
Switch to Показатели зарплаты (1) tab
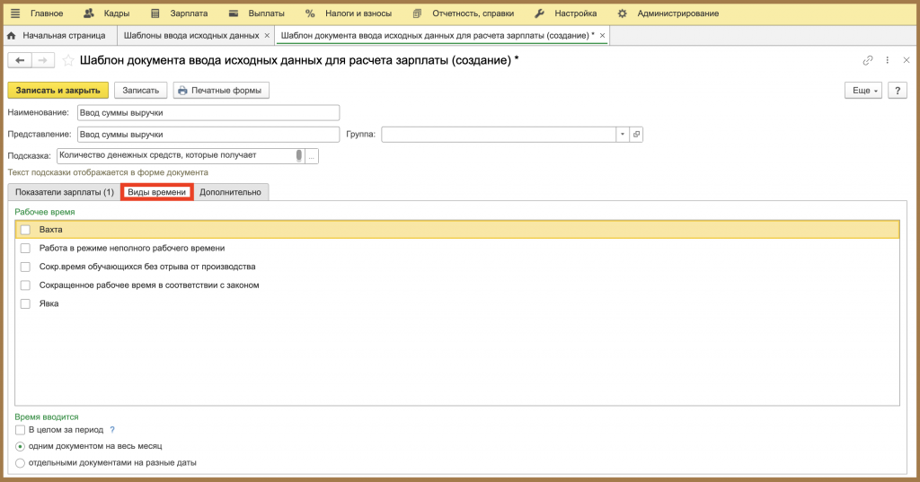coord(65,192)
